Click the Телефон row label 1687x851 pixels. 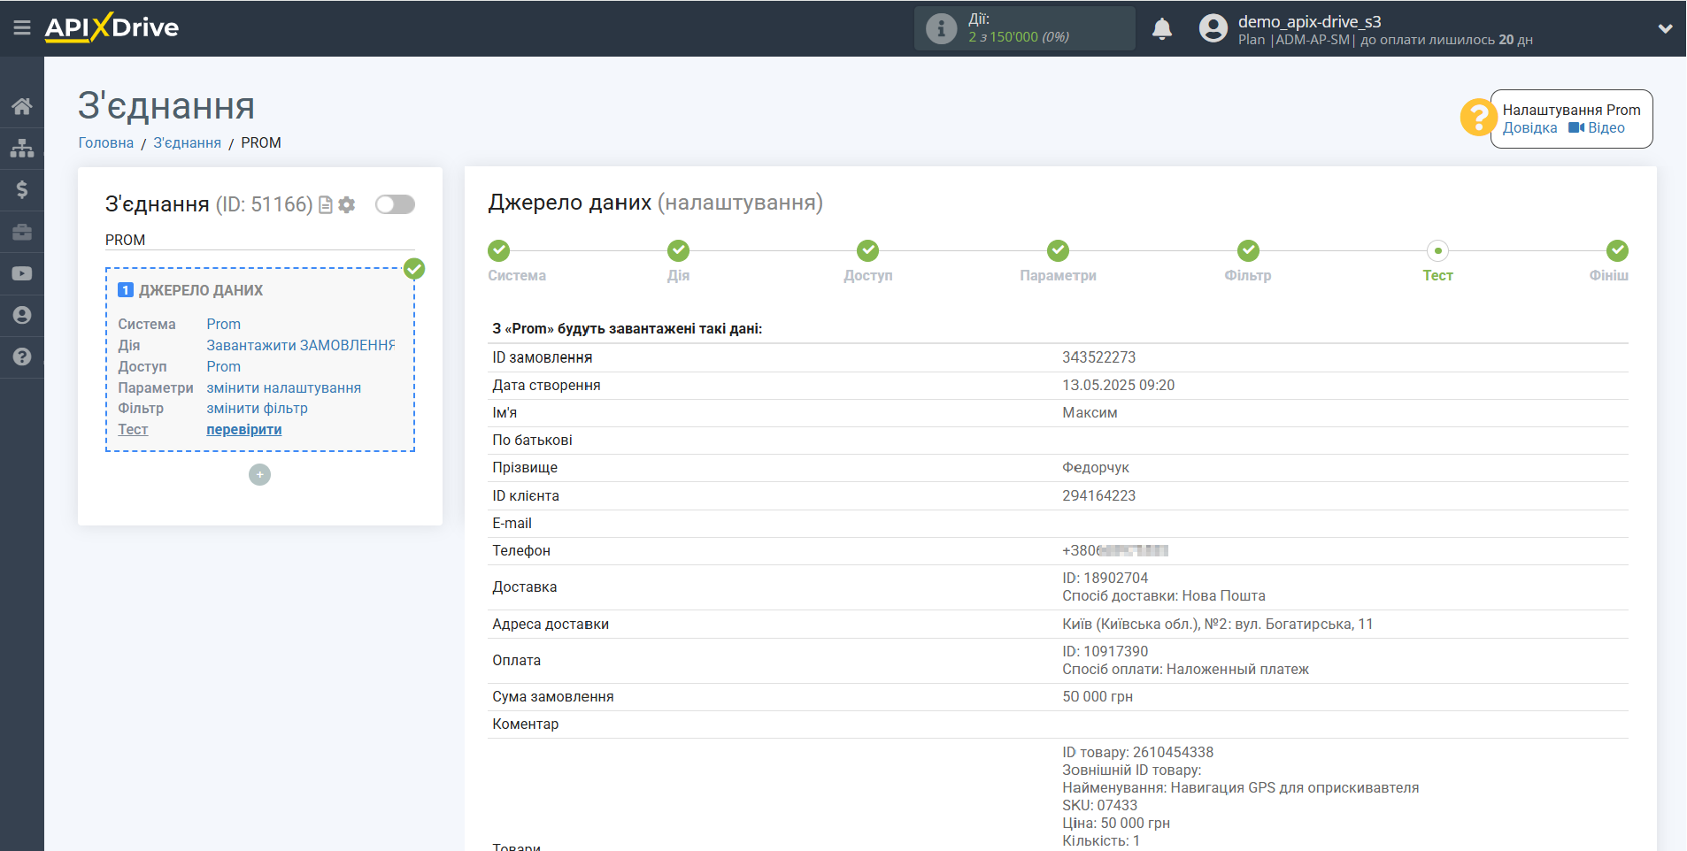click(x=521, y=551)
